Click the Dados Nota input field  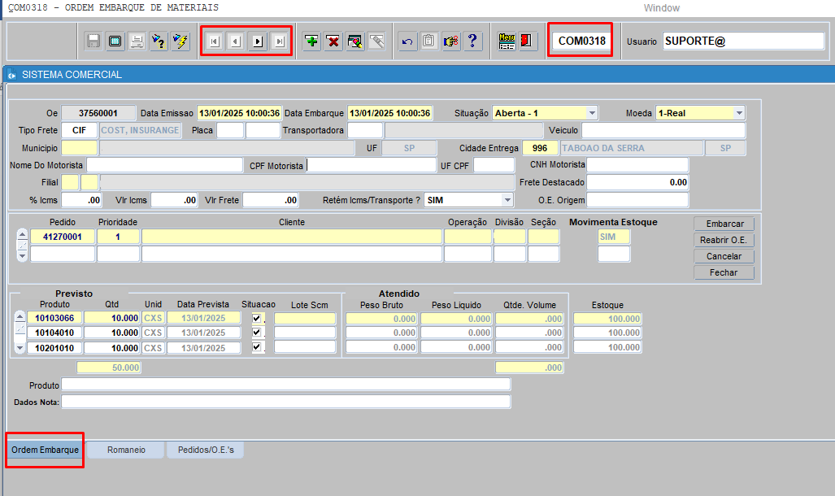pos(286,402)
